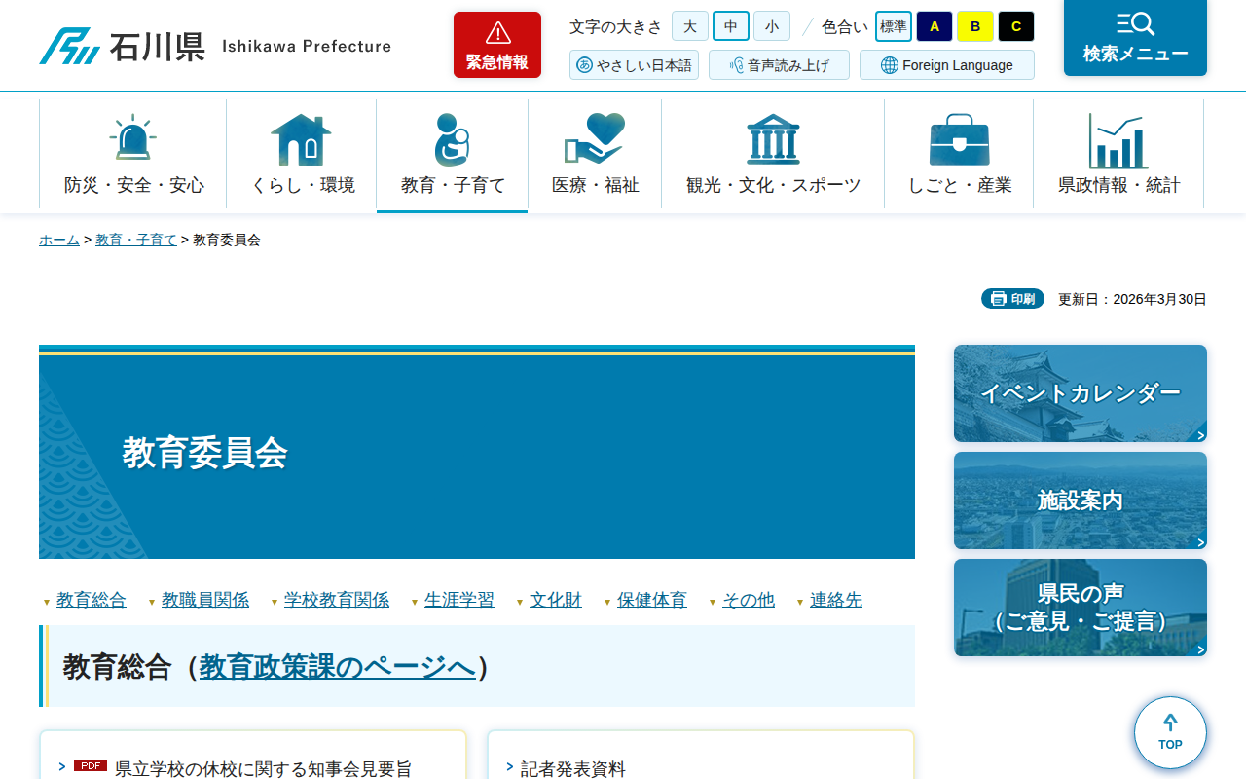
Task: Open the Foreign Language selector
Action: click(x=946, y=65)
